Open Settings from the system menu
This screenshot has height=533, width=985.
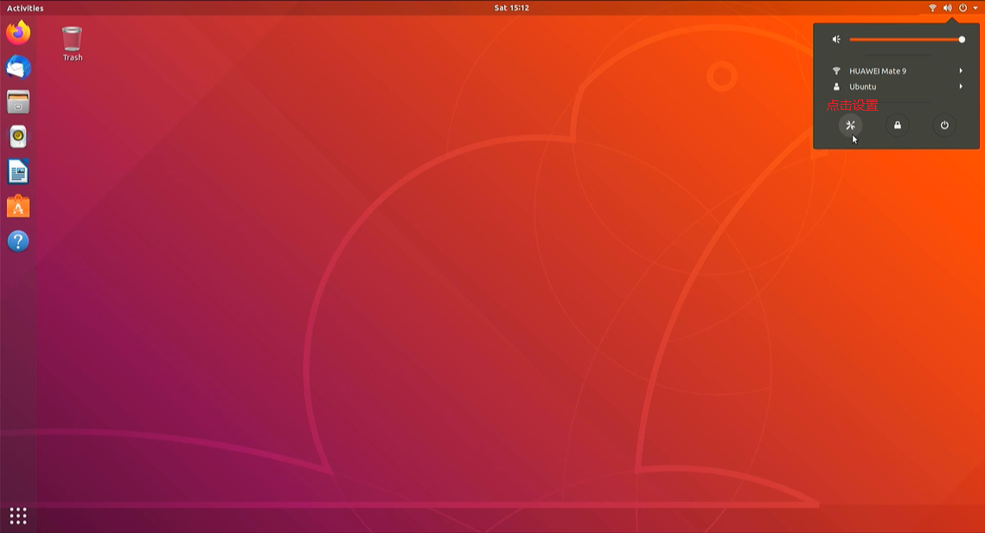pyautogui.click(x=850, y=125)
